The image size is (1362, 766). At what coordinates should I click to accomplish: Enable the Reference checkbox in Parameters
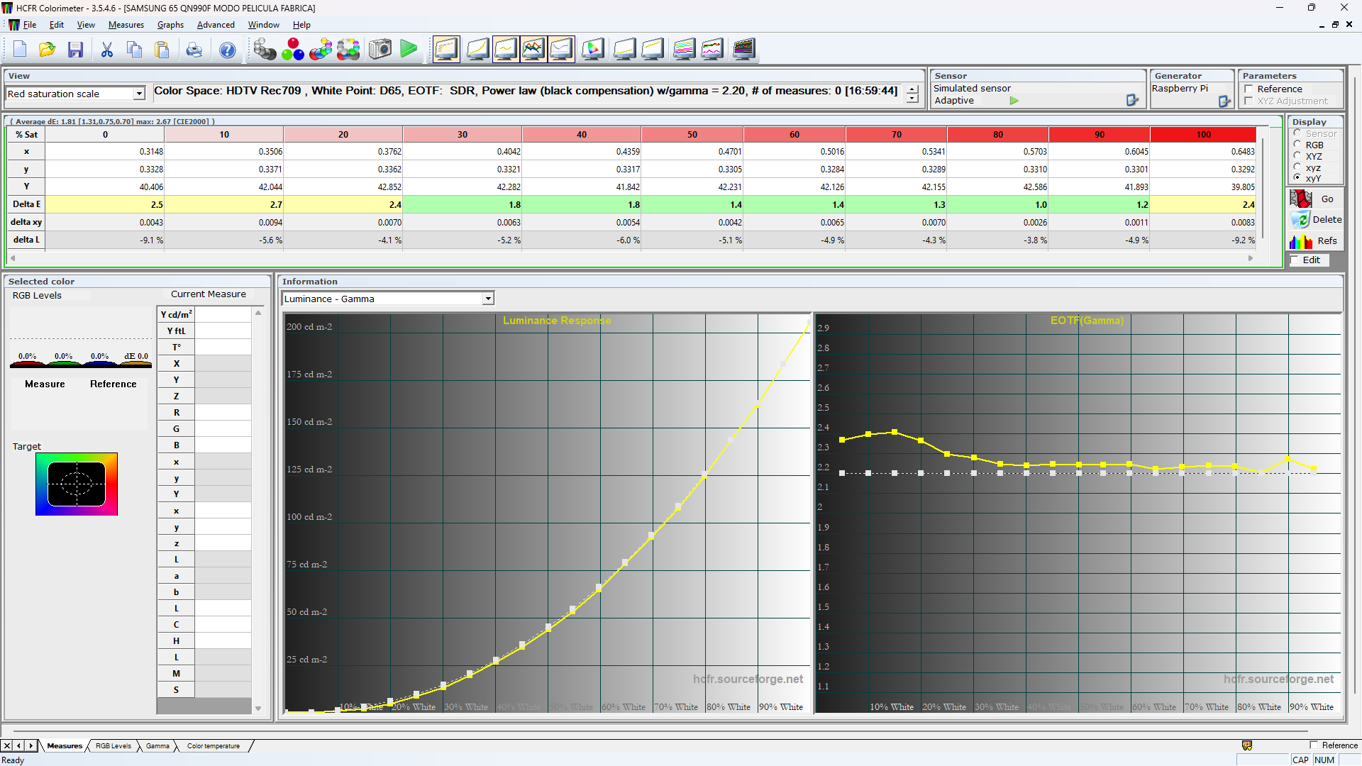pos(1249,89)
